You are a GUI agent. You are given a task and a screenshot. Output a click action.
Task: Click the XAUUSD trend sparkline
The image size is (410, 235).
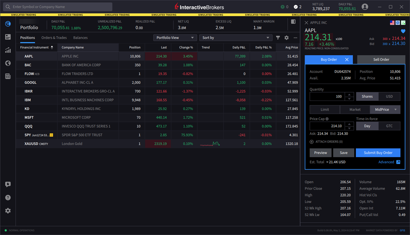pos(210,144)
